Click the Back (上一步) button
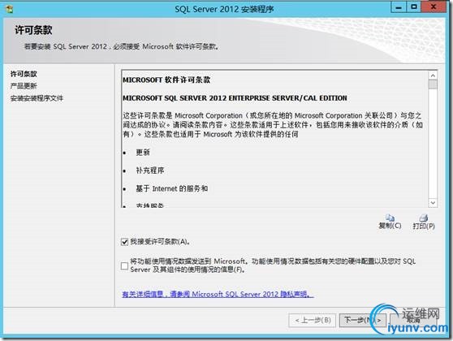This screenshot has width=453, height=341. (313, 320)
